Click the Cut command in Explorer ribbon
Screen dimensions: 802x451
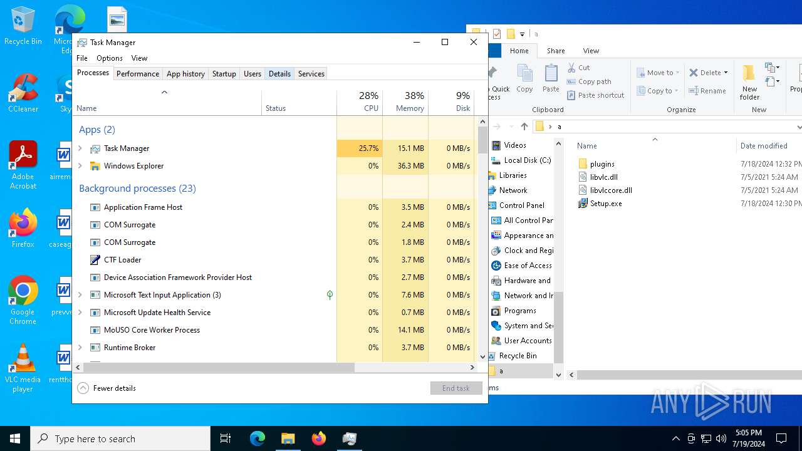pos(578,68)
